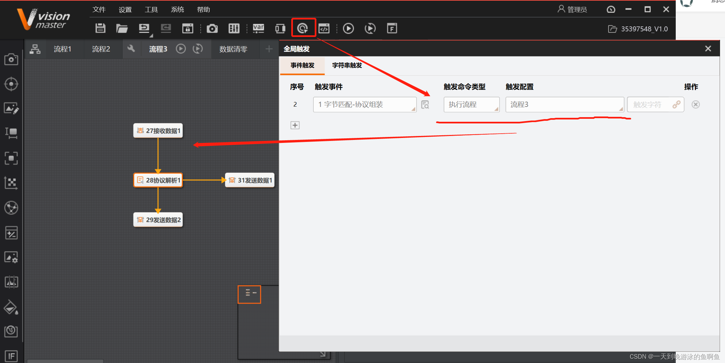Start continuous run of 流程3 tab
The width and height of the screenshot is (725, 363).
pos(198,49)
